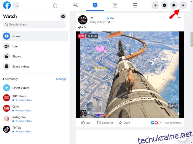Open Saved videos
193x144 pixels.
[35, 67]
